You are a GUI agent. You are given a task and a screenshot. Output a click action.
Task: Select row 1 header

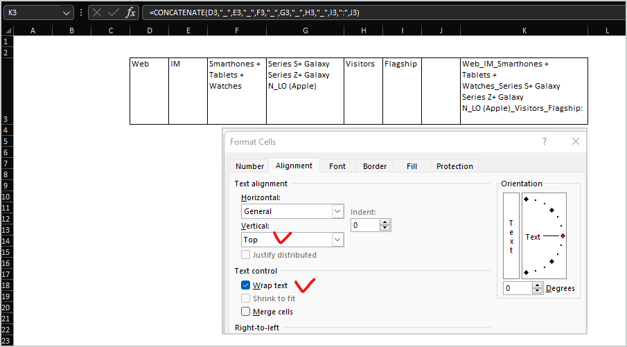pos(6,42)
